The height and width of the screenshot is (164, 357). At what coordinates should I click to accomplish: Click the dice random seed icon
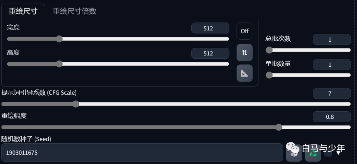[294, 153]
